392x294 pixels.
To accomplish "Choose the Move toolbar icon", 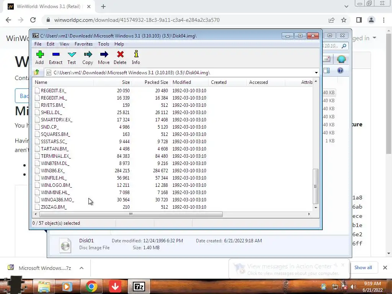I will coord(104,54).
